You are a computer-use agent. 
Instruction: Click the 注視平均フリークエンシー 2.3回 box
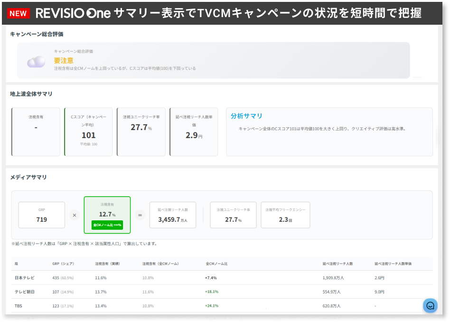click(x=286, y=215)
